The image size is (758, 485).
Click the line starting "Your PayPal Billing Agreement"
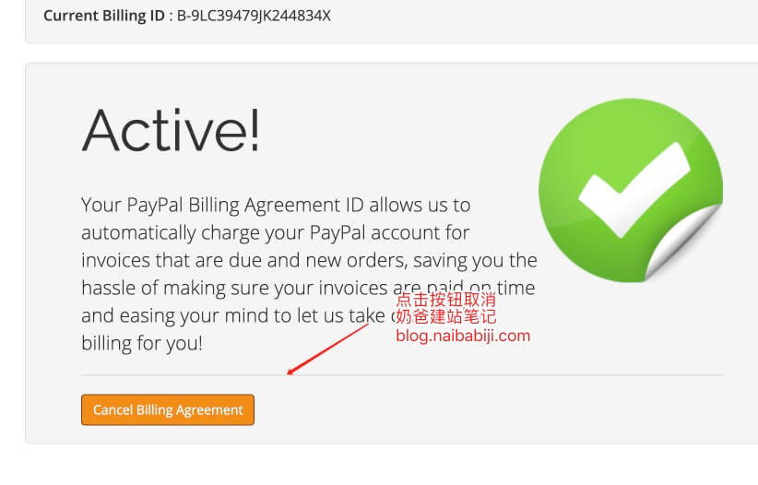[x=276, y=206]
